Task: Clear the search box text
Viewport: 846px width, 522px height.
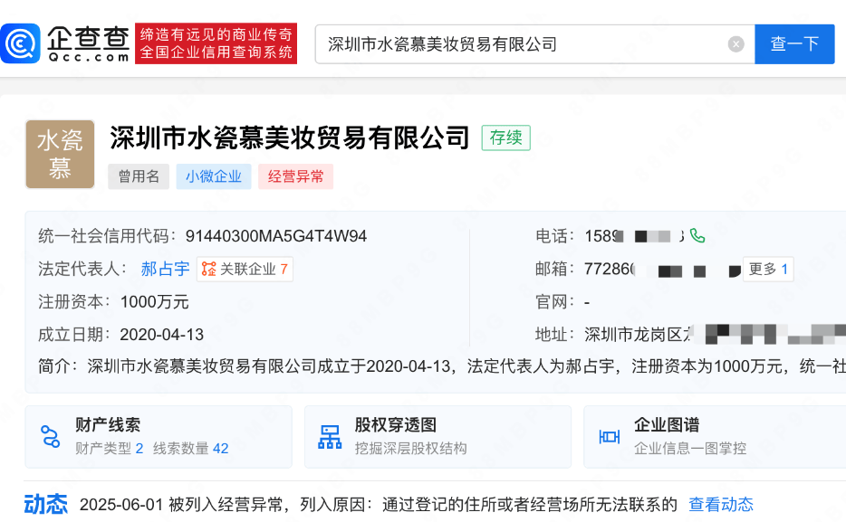Action: 735,44
